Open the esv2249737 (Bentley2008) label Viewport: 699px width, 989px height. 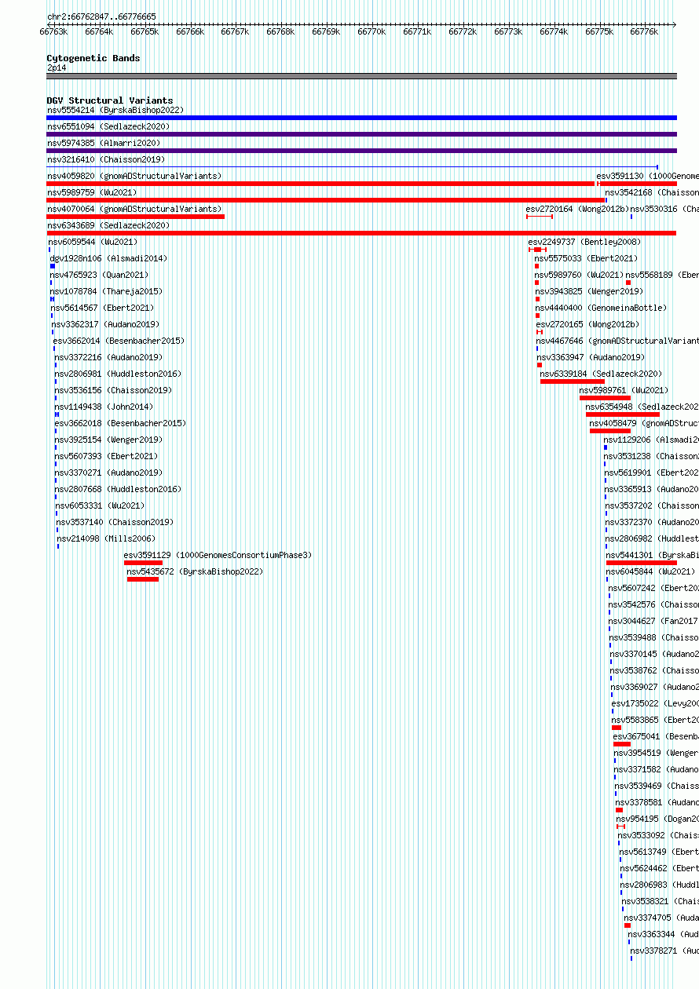[x=585, y=242]
